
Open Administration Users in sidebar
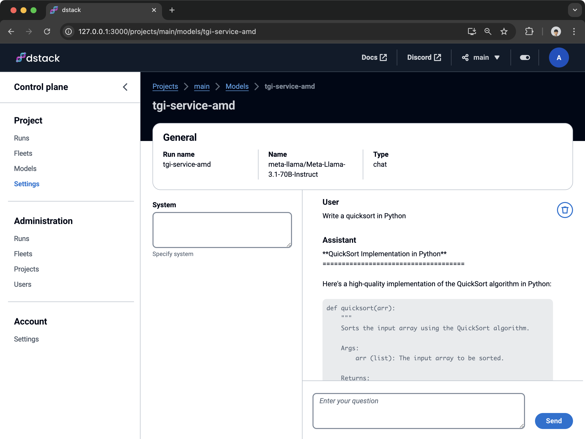23,284
